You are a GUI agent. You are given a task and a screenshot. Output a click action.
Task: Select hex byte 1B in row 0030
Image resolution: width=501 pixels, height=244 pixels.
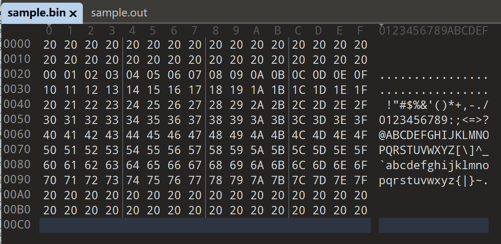click(x=278, y=90)
